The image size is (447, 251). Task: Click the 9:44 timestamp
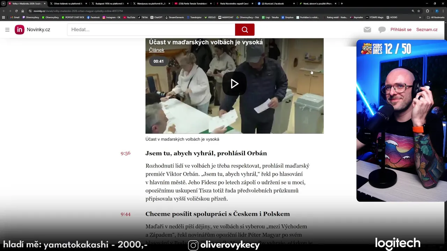tap(125, 214)
